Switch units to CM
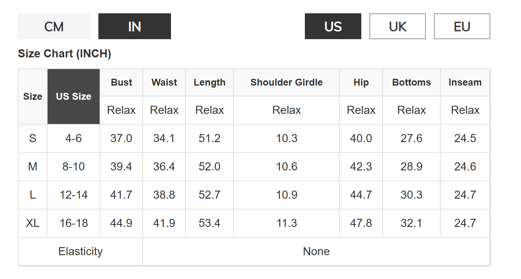 [x=54, y=27]
